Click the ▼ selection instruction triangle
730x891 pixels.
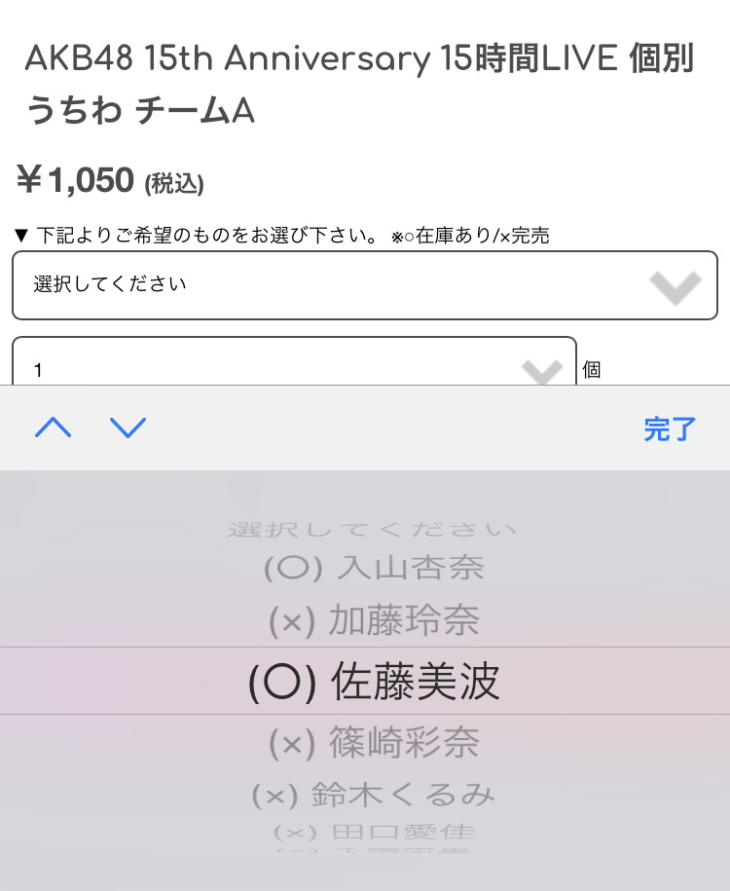pos(21,235)
